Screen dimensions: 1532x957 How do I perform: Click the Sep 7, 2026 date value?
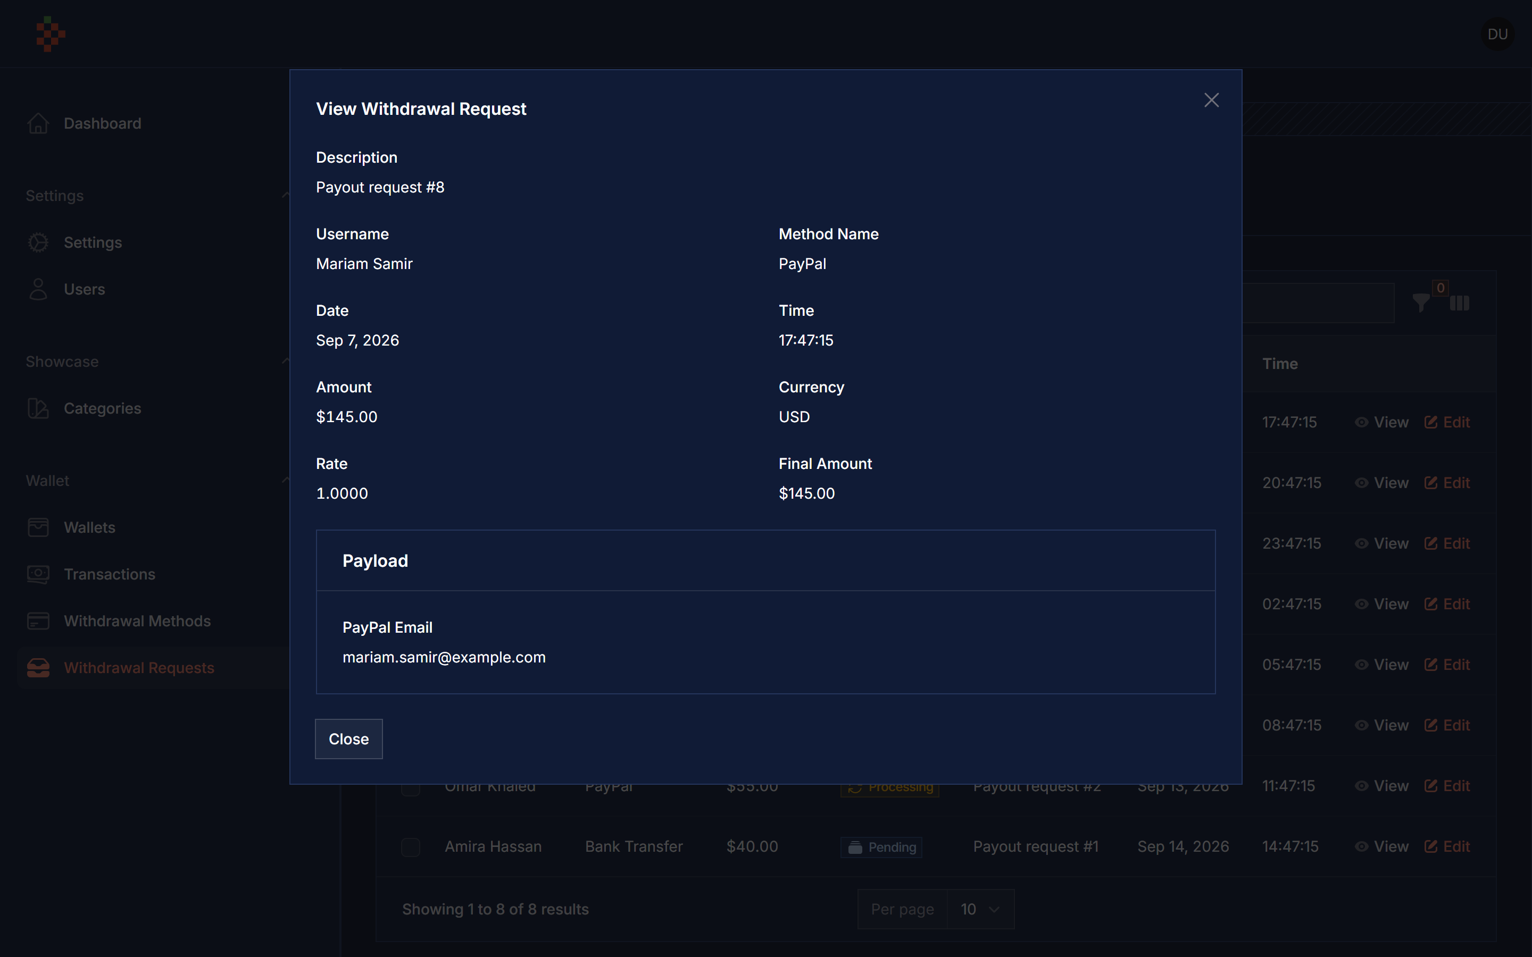coord(357,340)
